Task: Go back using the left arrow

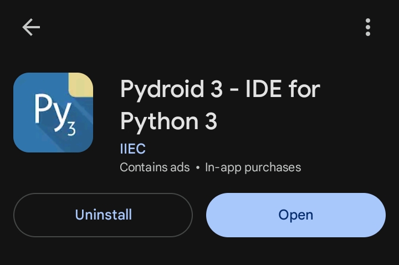Action: 31,27
